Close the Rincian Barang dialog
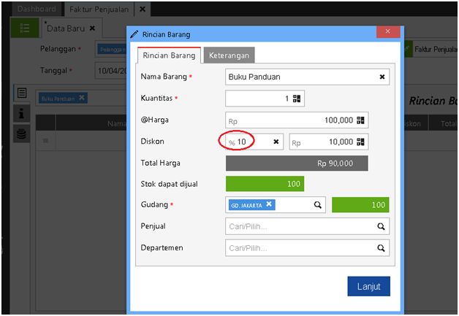The height and width of the screenshot is (316, 459). [x=388, y=31]
